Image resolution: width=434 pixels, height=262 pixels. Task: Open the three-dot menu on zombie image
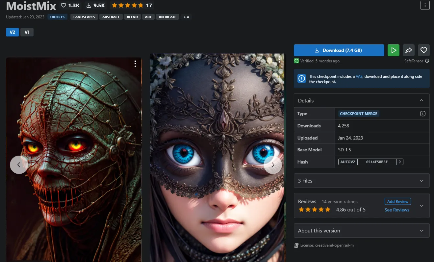click(135, 64)
